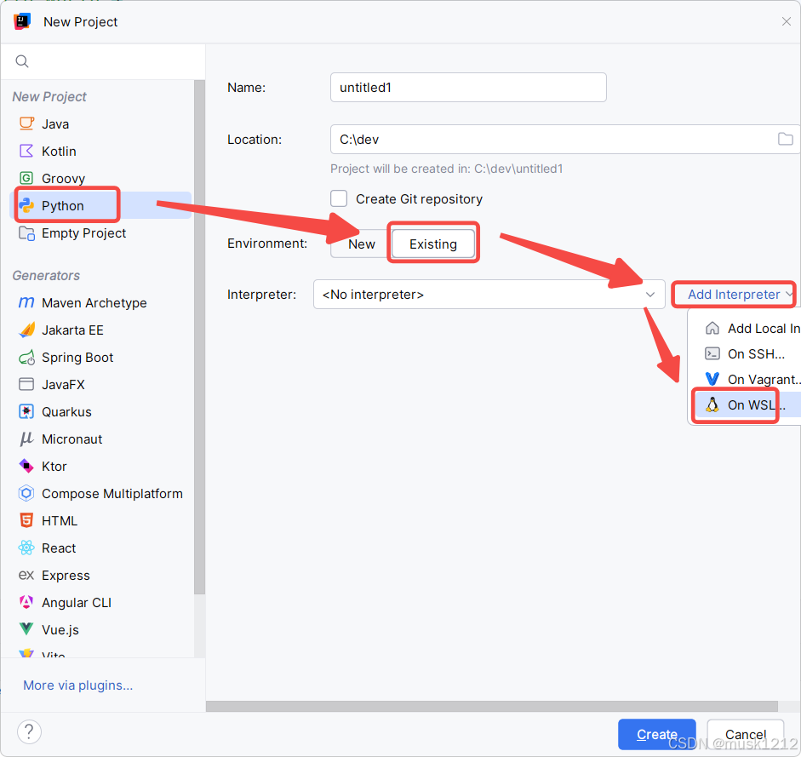Click the Vagrant V icon
The width and height of the screenshot is (801, 757).
click(x=712, y=379)
